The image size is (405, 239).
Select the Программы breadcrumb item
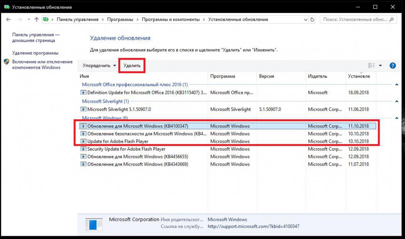(121, 19)
